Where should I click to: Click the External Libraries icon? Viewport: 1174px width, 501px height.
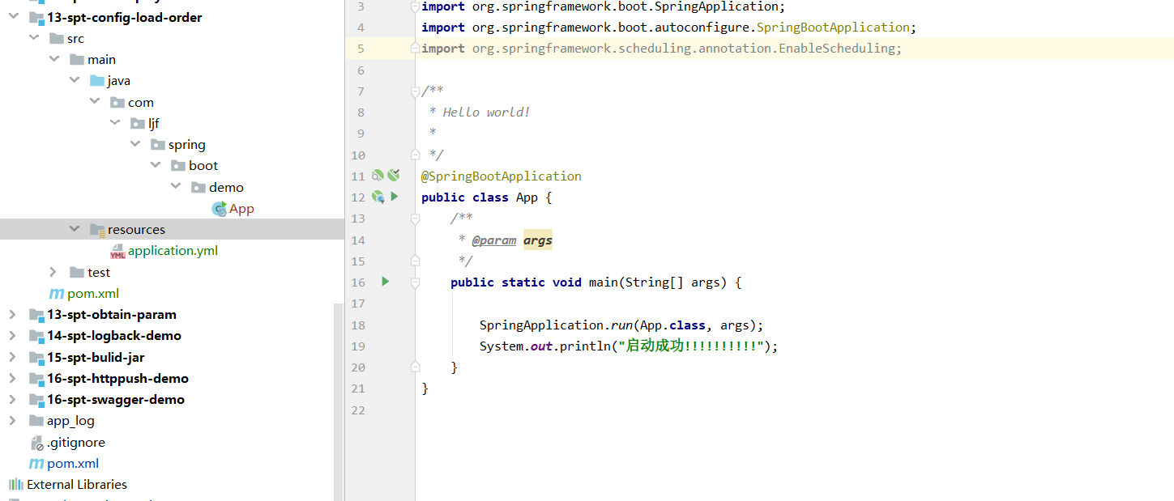[16, 485]
